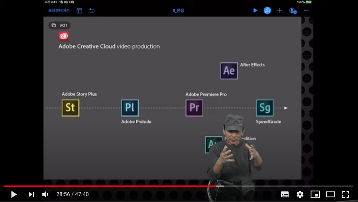Viewport: 358px width, 202px height.
Task: Play the YouTube video
Action: [x=14, y=194]
